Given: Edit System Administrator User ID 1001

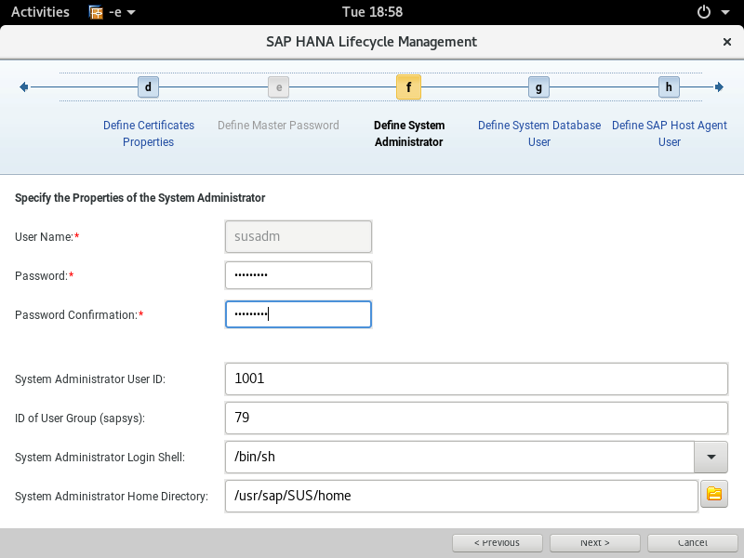Looking at the screenshot, I should [476, 379].
